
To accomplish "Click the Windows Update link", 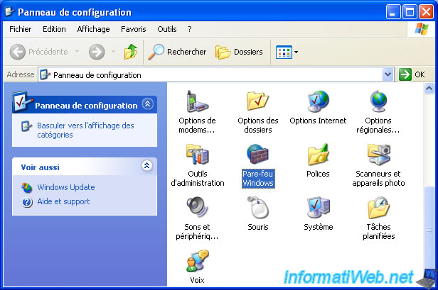I will pyautogui.click(x=65, y=187).
